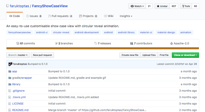205x112 pixels.
Task: Click 'Update README.md, .travis.yml added' commit message
Action: point(74,97)
